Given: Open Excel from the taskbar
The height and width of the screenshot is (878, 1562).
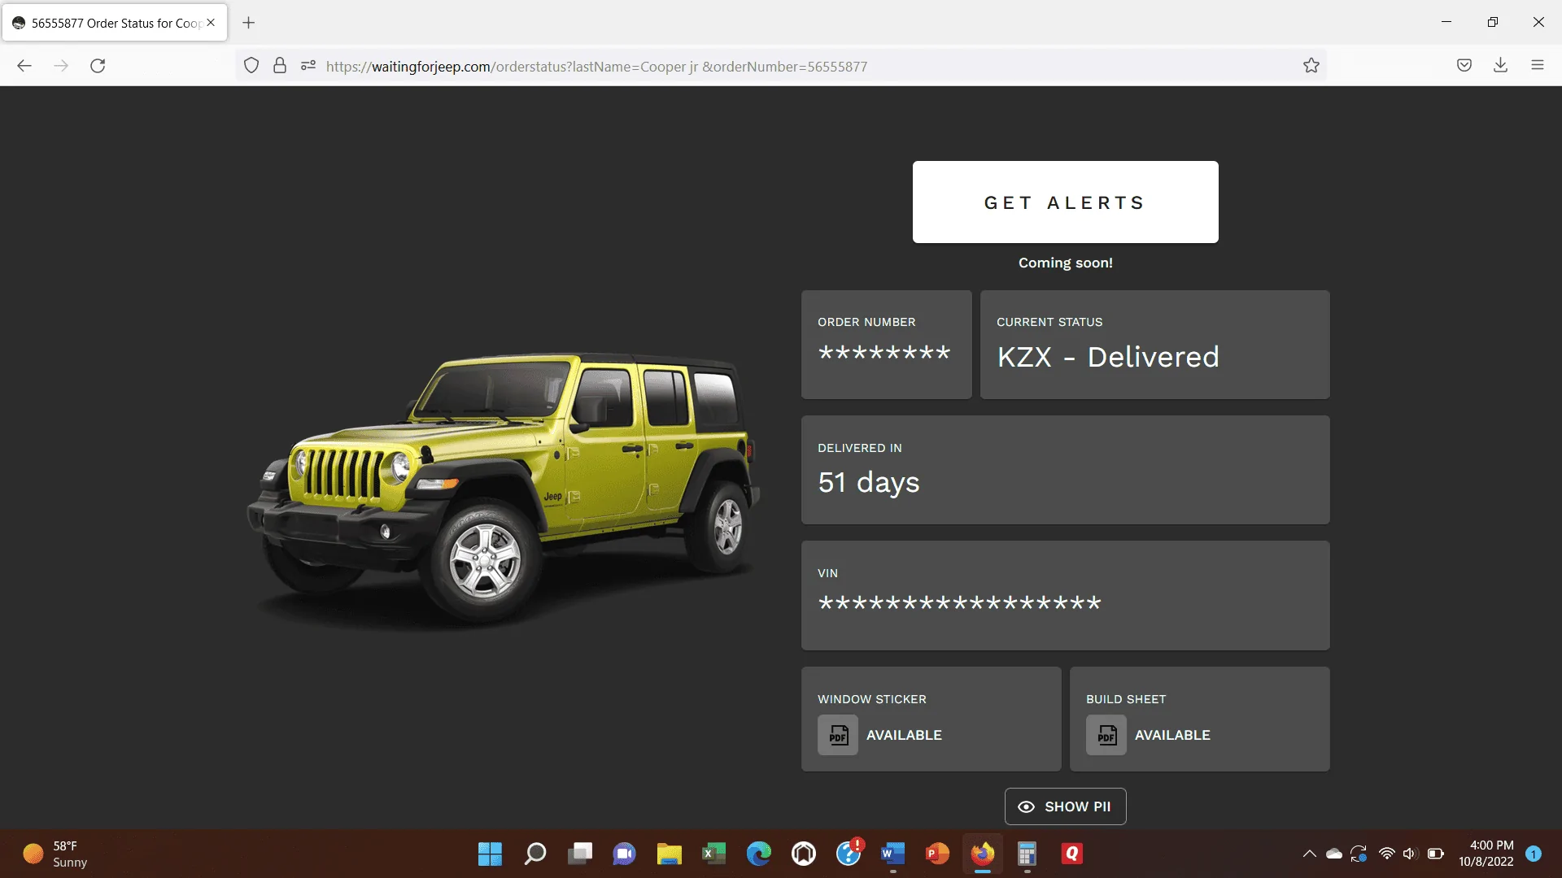Looking at the screenshot, I should coord(714,854).
